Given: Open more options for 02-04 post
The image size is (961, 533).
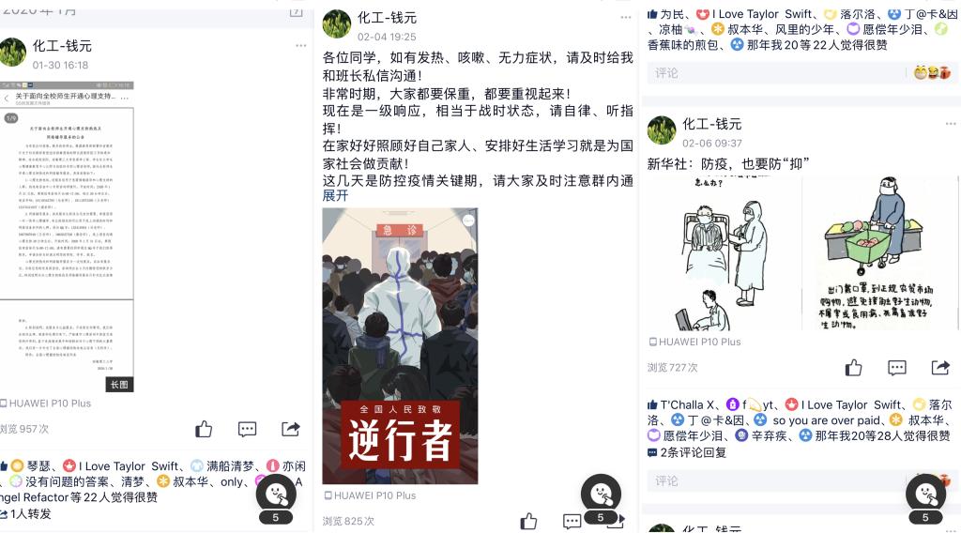Looking at the screenshot, I should 626,18.
